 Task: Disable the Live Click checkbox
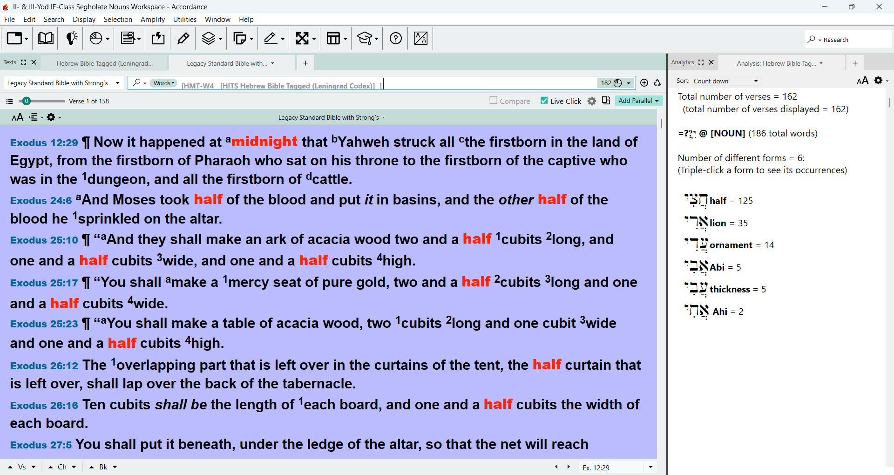pos(544,101)
